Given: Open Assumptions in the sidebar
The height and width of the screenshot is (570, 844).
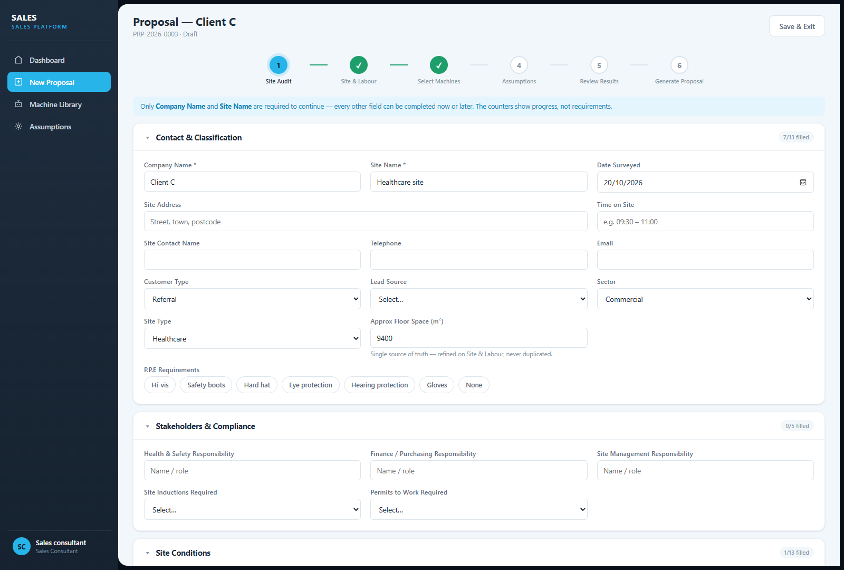Looking at the screenshot, I should [x=59, y=127].
